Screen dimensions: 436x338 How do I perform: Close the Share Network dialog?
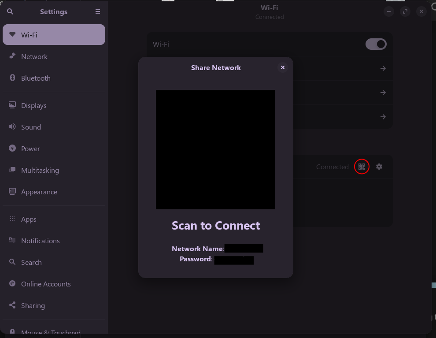click(x=283, y=67)
